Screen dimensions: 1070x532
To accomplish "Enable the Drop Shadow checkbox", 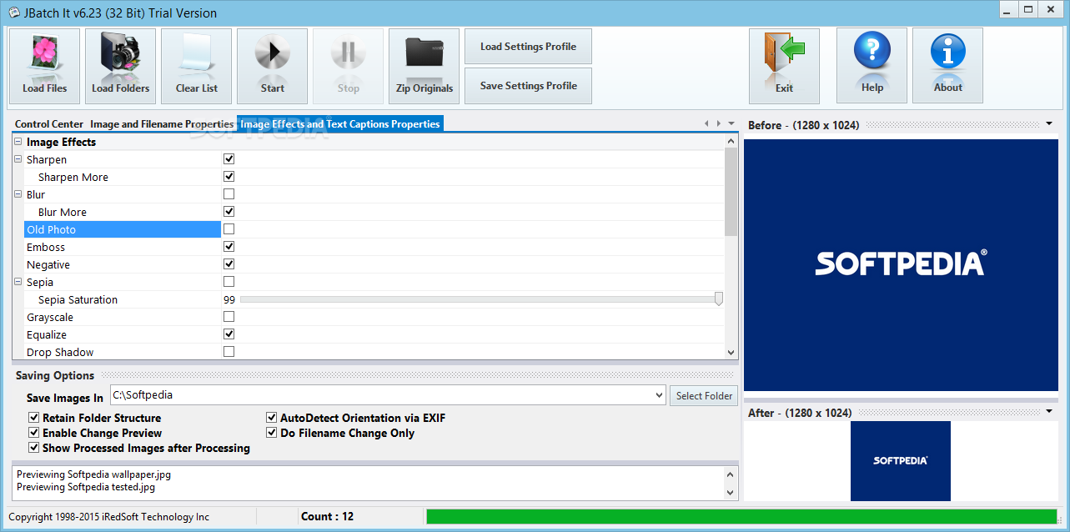I will click(x=229, y=351).
